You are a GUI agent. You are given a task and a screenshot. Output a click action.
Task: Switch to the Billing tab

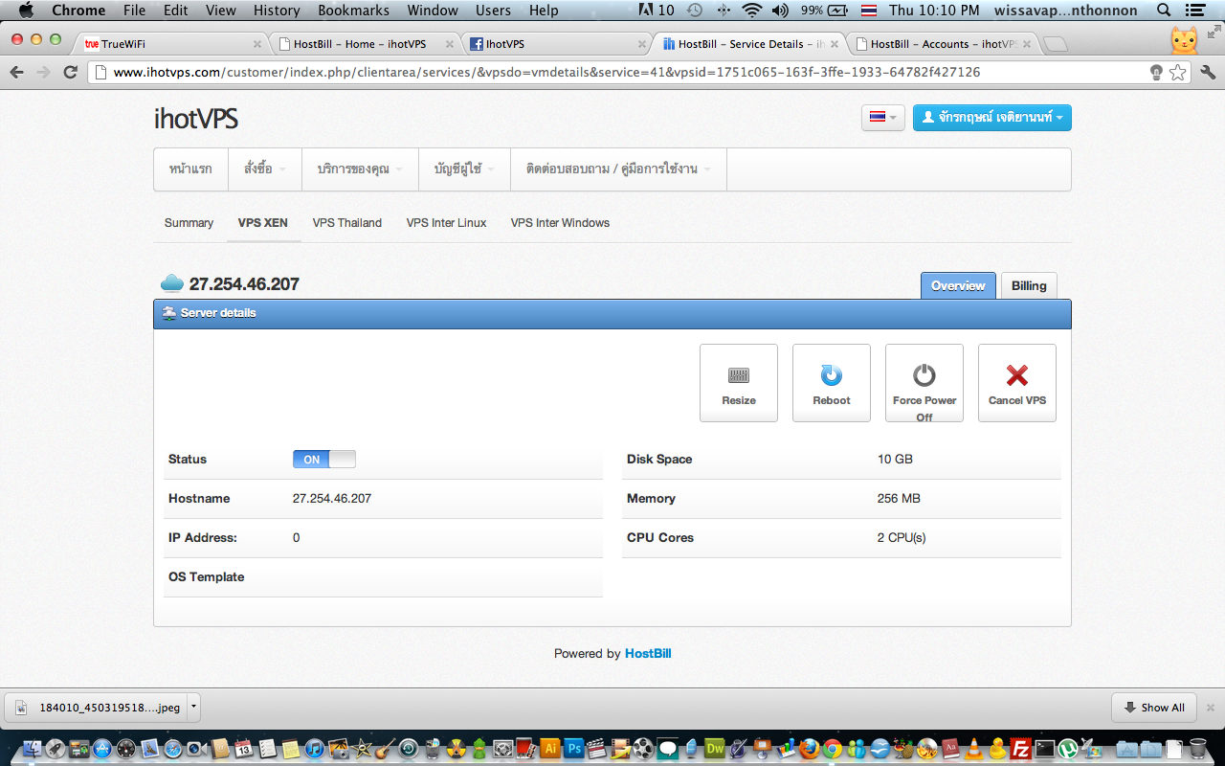click(1029, 285)
